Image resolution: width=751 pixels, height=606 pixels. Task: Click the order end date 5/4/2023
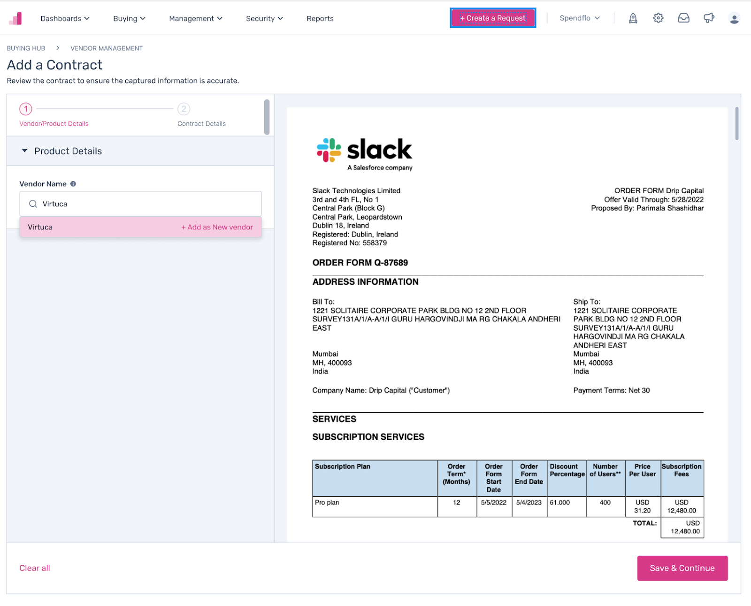click(x=529, y=502)
